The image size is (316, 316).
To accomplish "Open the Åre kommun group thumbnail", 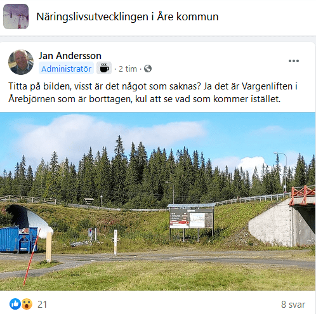I will 16,16.
